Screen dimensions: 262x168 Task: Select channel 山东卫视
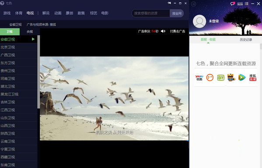coord(18,118)
